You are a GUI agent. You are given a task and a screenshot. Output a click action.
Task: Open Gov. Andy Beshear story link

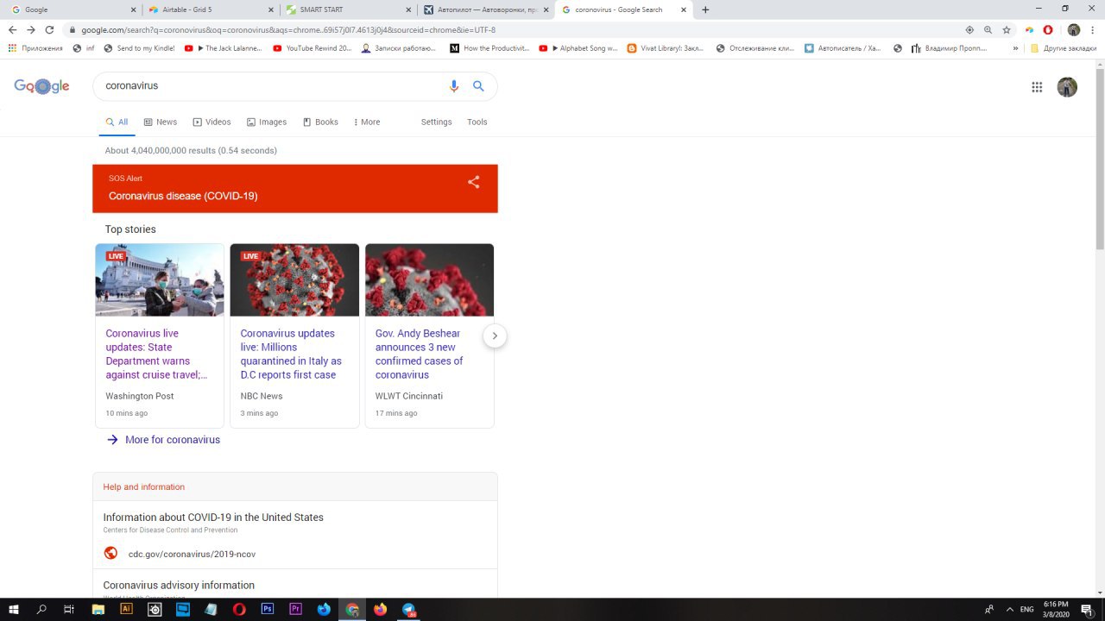419,354
